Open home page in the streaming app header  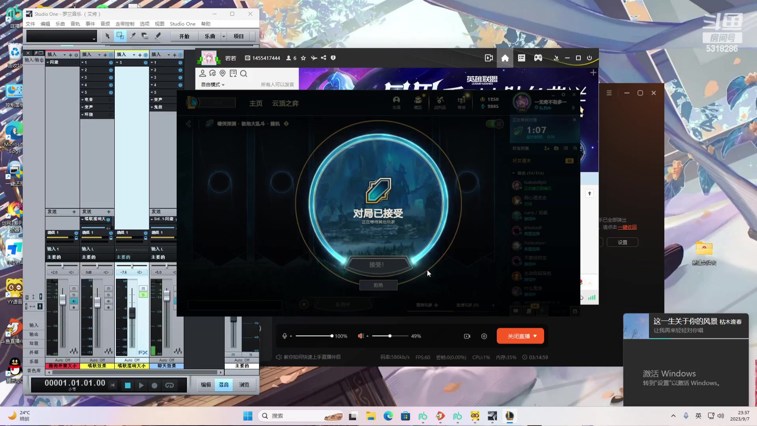click(x=505, y=58)
